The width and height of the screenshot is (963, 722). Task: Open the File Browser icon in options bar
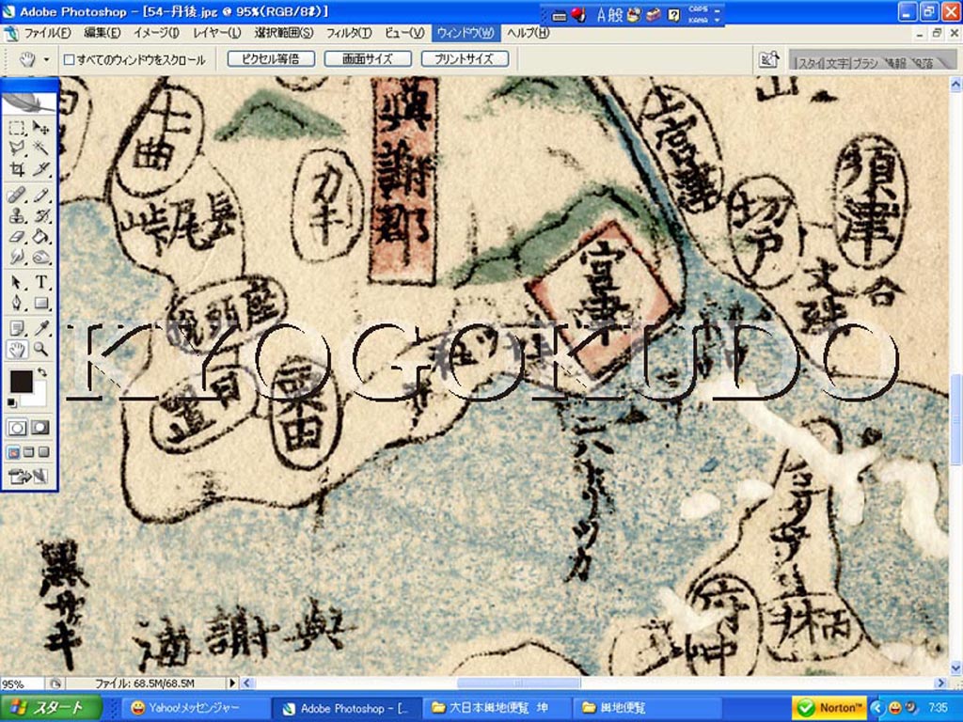(x=768, y=59)
